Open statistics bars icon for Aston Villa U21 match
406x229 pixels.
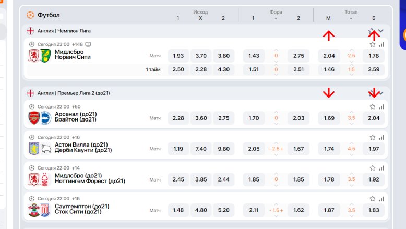click(x=381, y=138)
